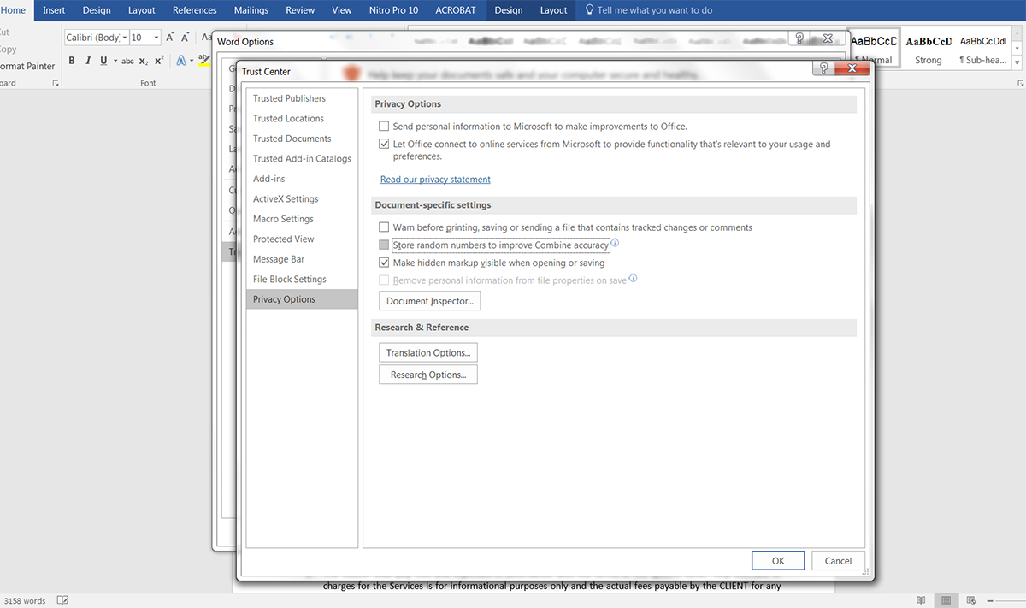
Task: Expand underline style options arrow
Action: (115, 61)
